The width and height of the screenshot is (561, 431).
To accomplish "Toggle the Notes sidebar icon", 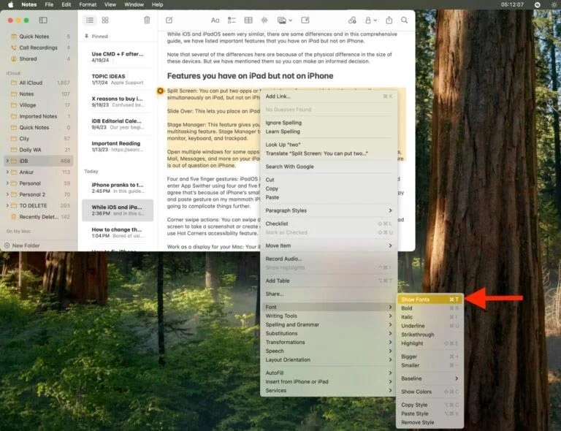I will click(x=43, y=20).
